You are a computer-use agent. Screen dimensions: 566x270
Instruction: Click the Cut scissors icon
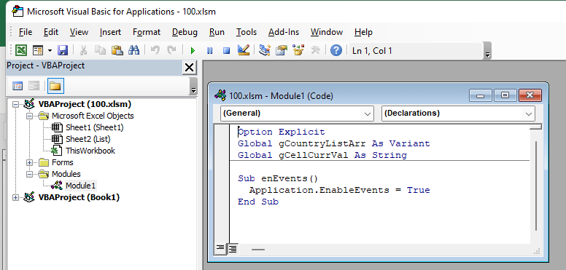(x=83, y=50)
